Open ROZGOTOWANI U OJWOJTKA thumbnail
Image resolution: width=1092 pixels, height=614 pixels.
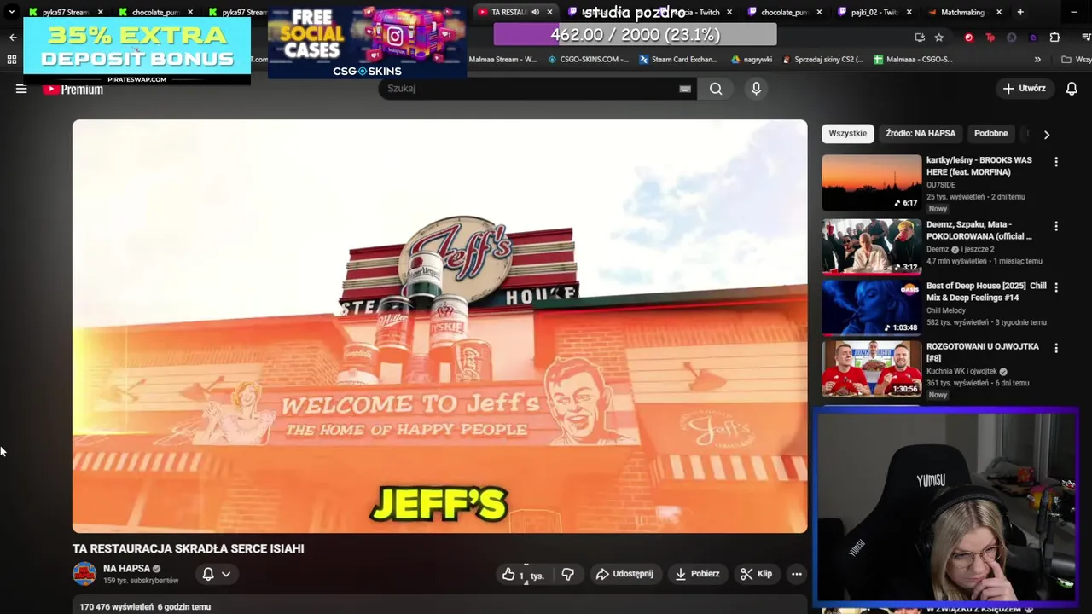point(871,368)
